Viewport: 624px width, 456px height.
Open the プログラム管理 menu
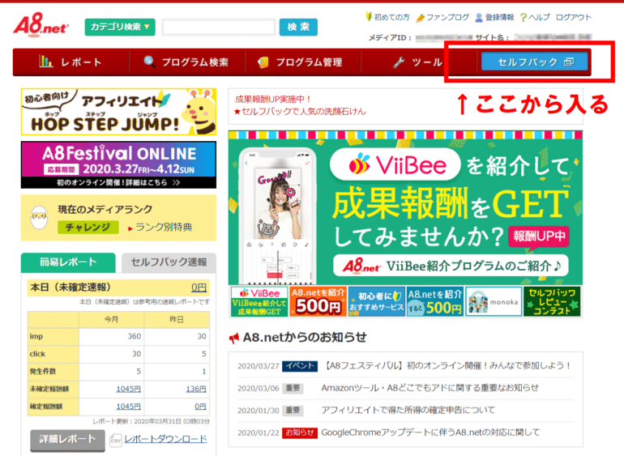(302, 62)
